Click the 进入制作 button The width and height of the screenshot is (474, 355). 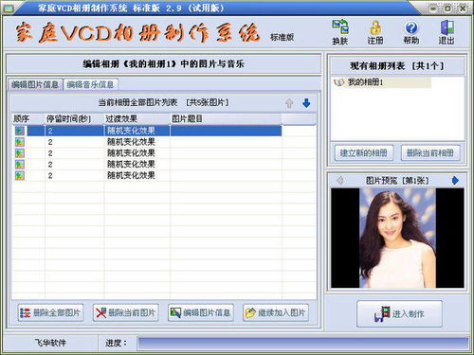(399, 313)
